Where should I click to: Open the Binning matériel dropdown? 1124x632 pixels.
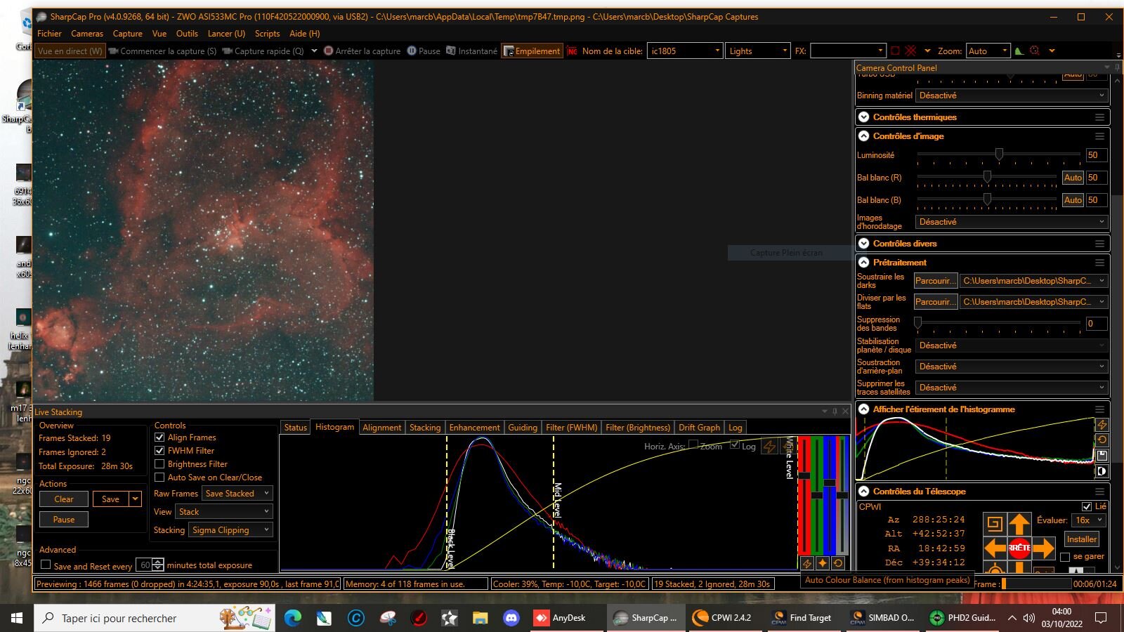[1011, 96]
